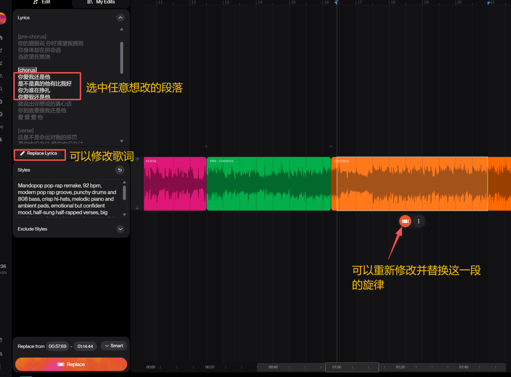Viewport: 511px width, 377px height.
Task: Click the Replace from start time 00:57.69 field
Action: (58, 346)
